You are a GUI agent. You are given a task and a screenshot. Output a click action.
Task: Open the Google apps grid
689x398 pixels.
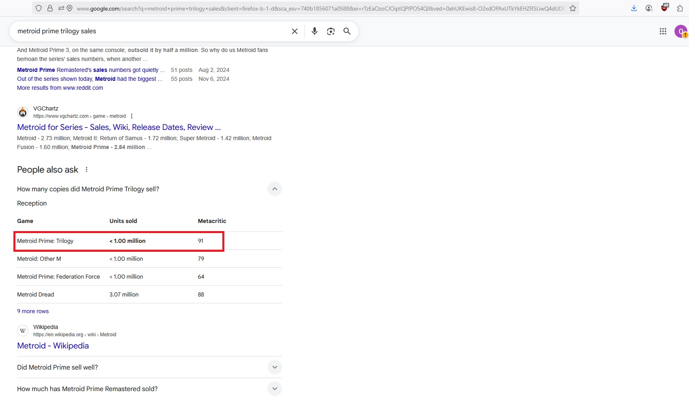pos(663,31)
